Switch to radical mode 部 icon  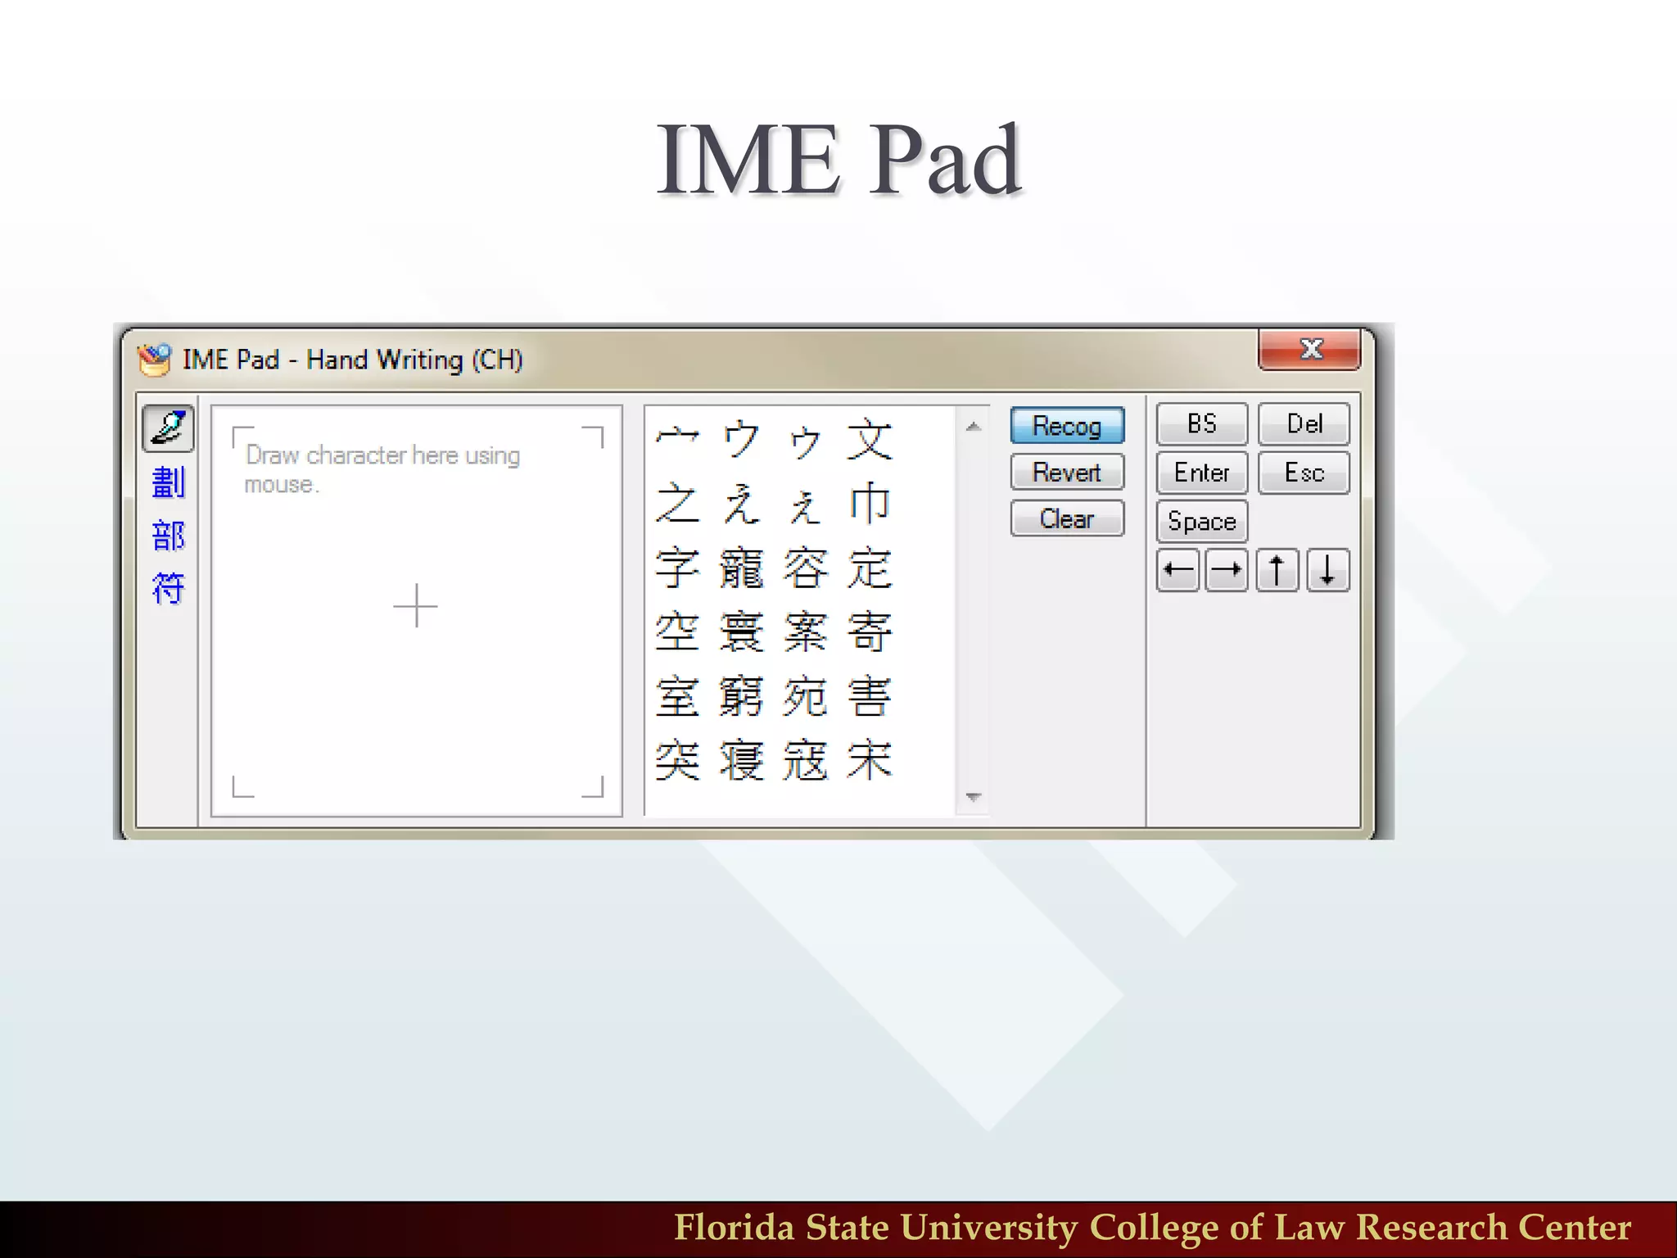[x=169, y=536]
